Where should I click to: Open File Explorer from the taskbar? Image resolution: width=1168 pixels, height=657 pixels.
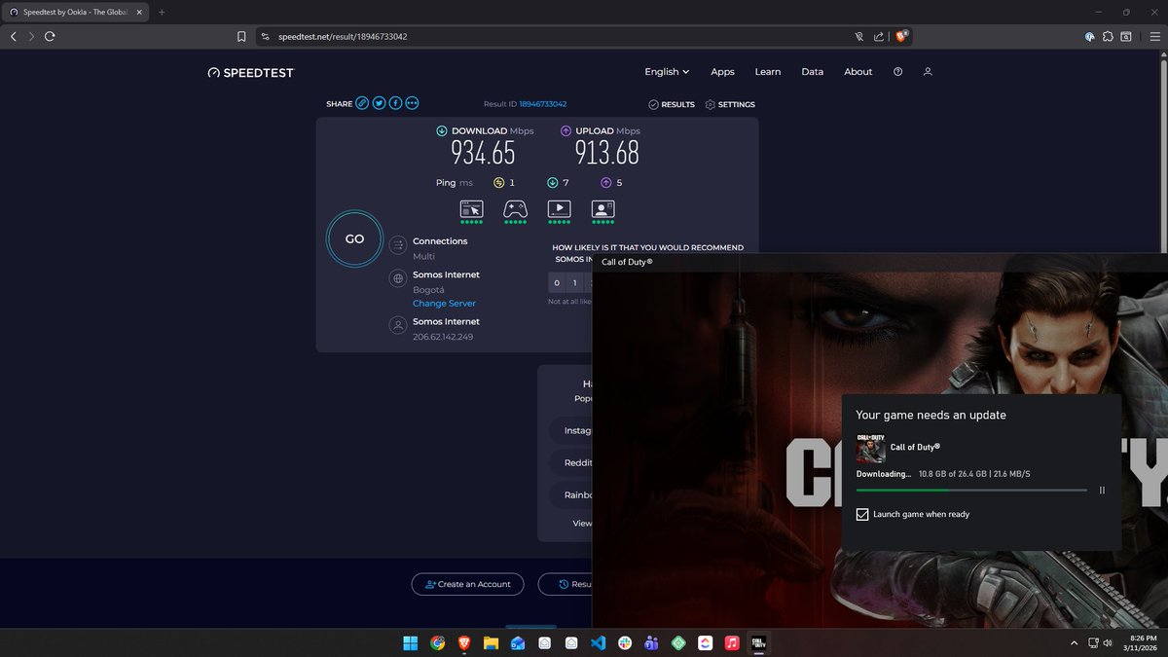click(x=491, y=643)
